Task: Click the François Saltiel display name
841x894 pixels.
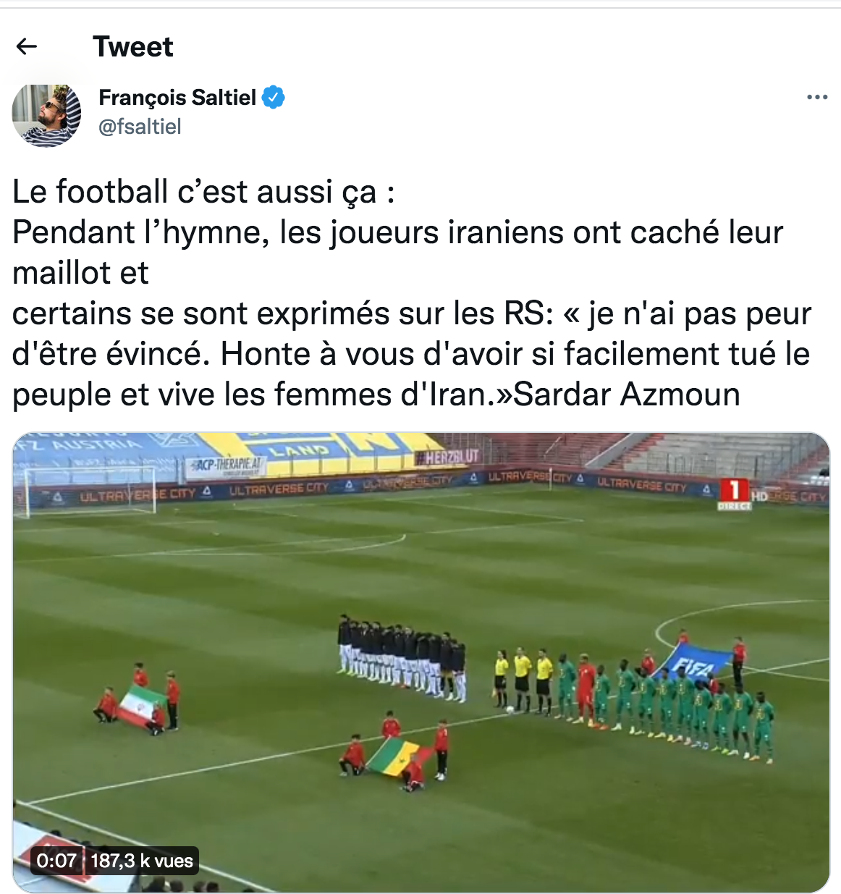Action: pyautogui.click(x=177, y=97)
